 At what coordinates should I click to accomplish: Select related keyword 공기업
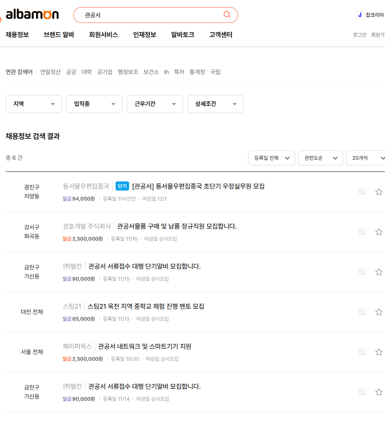(x=104, y=72)
